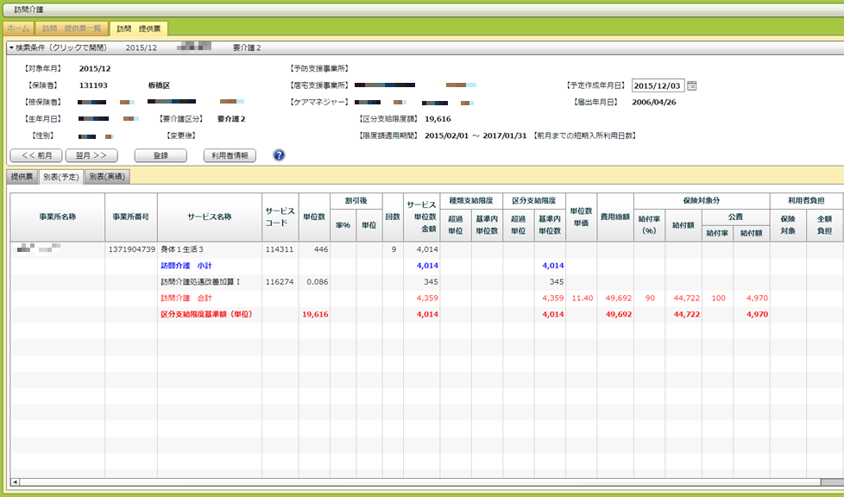Open the calendar picker beside 予定作成年月日
The image size is (844, 497).
click(x=691, y=85)
